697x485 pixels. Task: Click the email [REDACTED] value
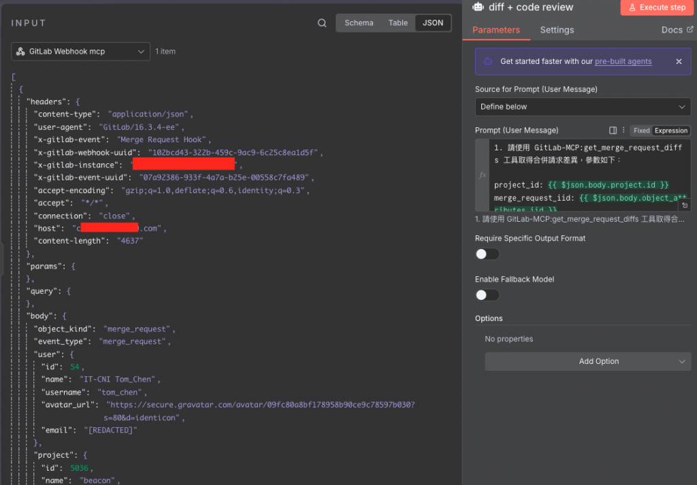[x=110, y=430]
